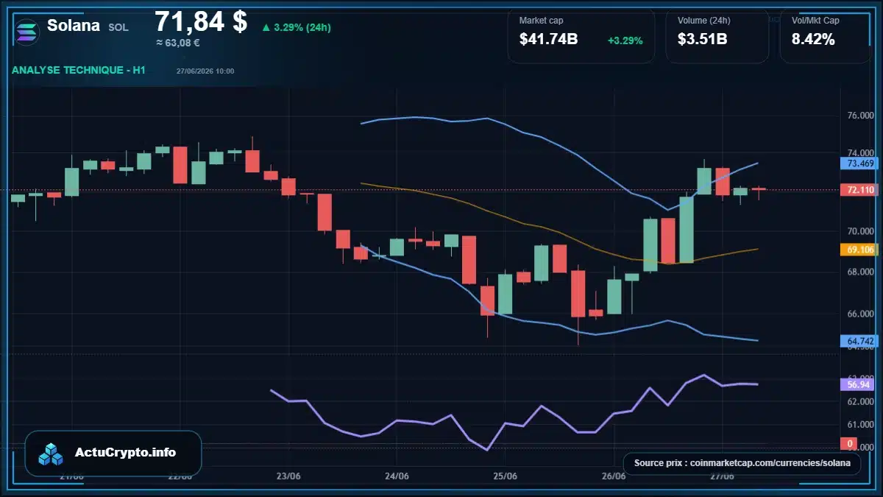This screenshot has width=883, height=497.
Task: Click the 62.000 RSI axis label
Action: [860, 402]
